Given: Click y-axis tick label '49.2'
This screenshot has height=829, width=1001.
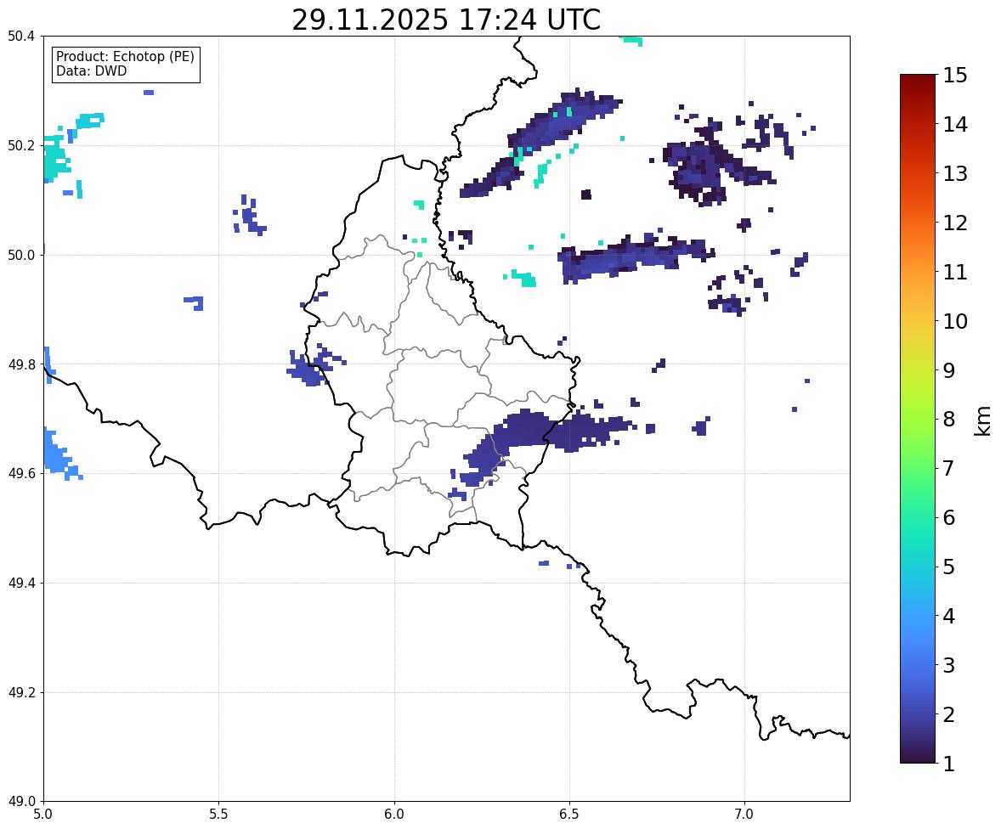Looking at the screenshot, I should tap(21, 692).
